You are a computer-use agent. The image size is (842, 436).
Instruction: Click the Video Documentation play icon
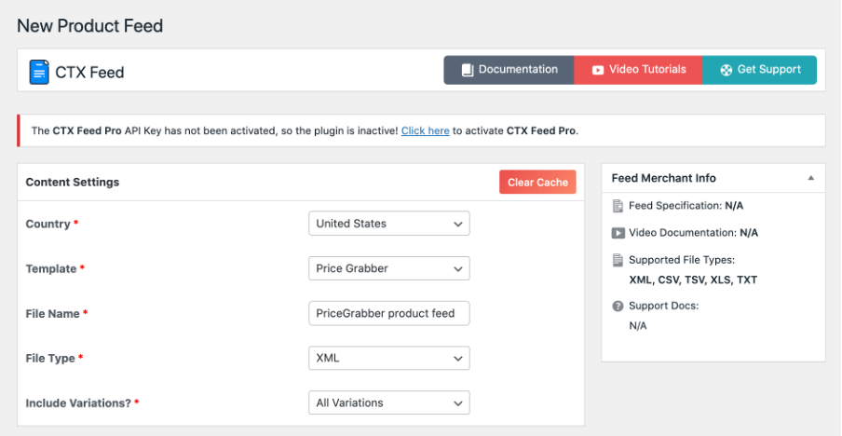pyautogui.click(x=618, y=233)
